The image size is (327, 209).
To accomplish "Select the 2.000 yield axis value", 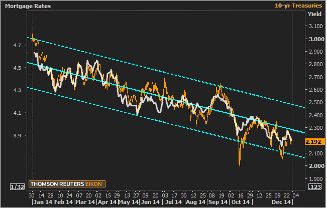I will coord(317,166).
